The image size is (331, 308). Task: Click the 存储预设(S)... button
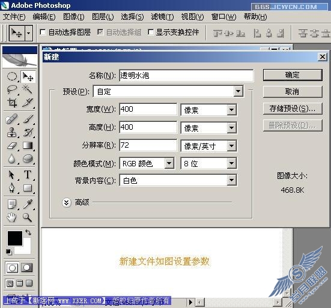point(293,109)
